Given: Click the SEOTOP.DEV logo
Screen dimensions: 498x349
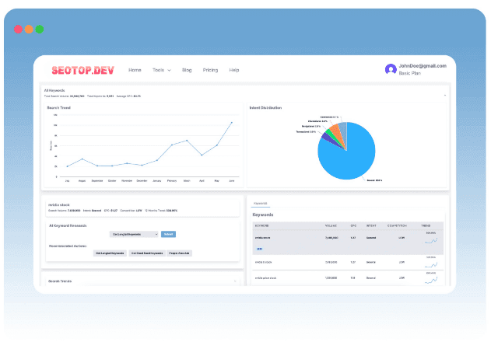Looking at the screenshot, I should coord(83,70).
